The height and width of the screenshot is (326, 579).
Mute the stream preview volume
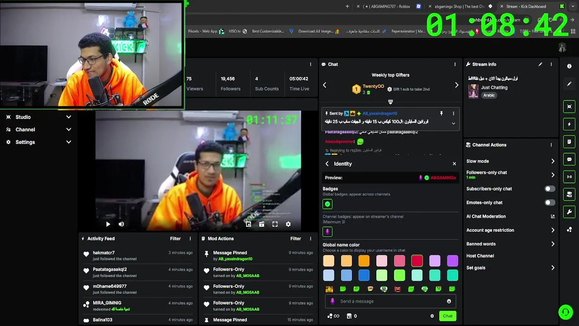click(121, 224)
